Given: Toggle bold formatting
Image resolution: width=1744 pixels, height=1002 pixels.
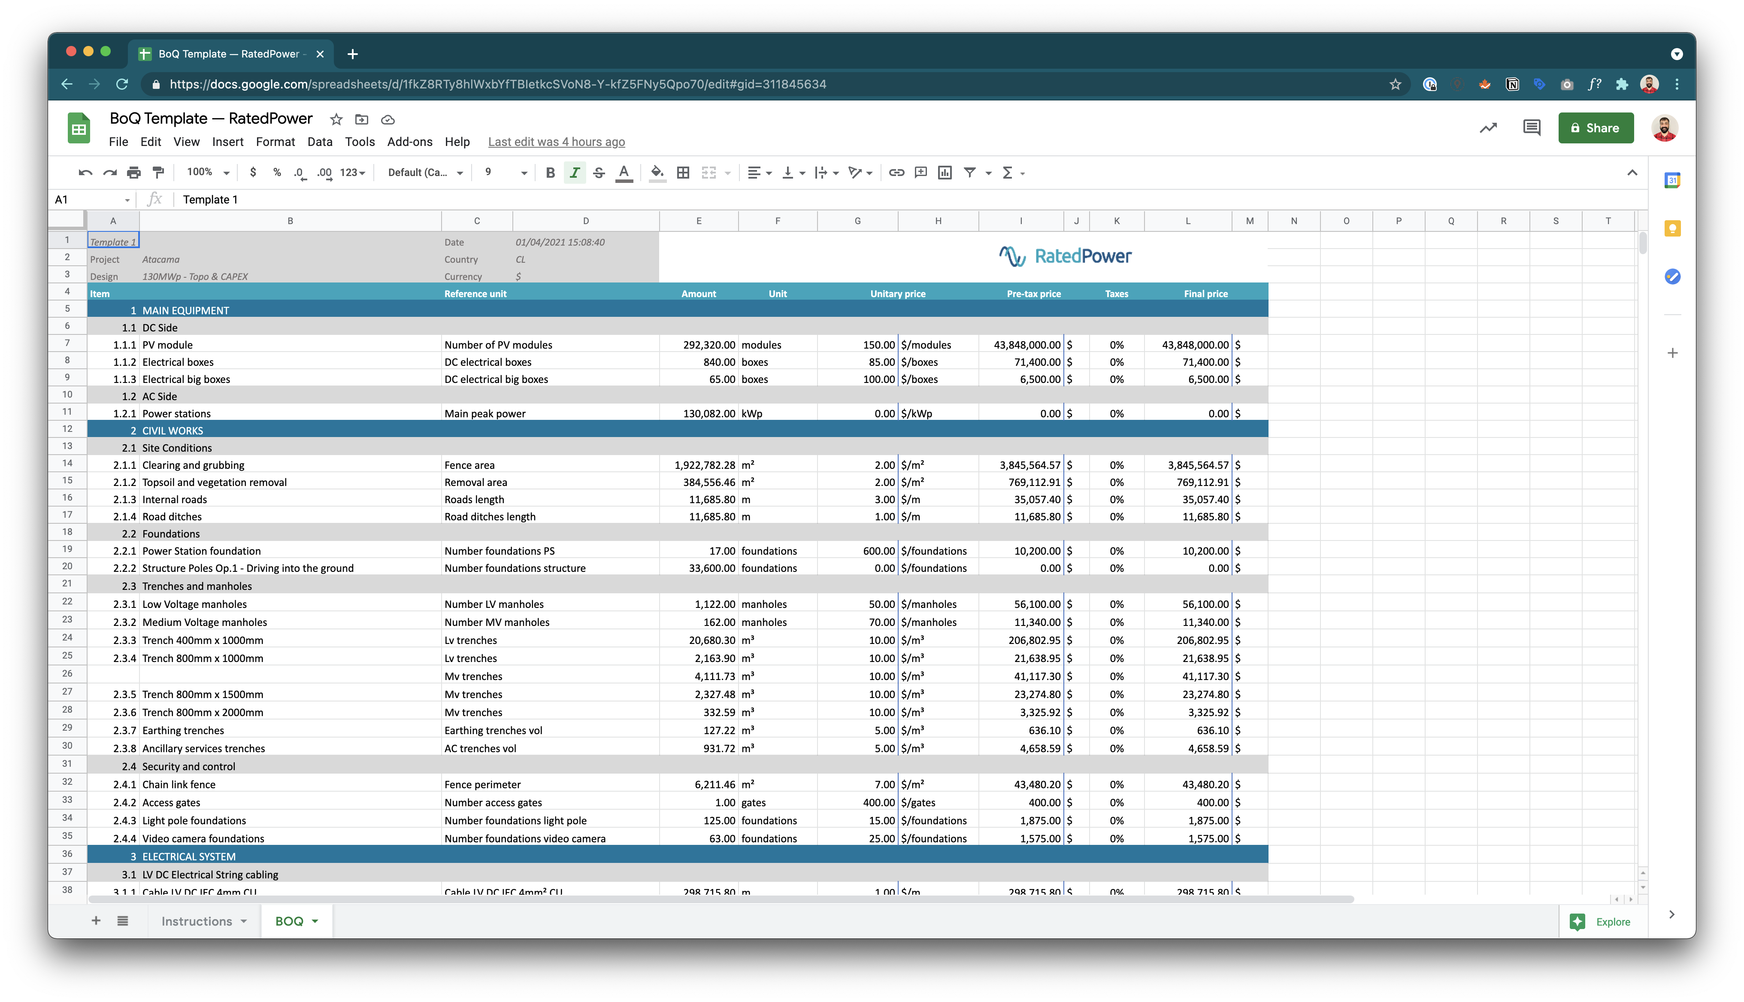Looking at the screenshot, I should coord(550,173).
